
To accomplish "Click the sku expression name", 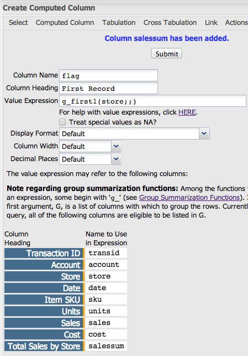I will coord(106,300).
